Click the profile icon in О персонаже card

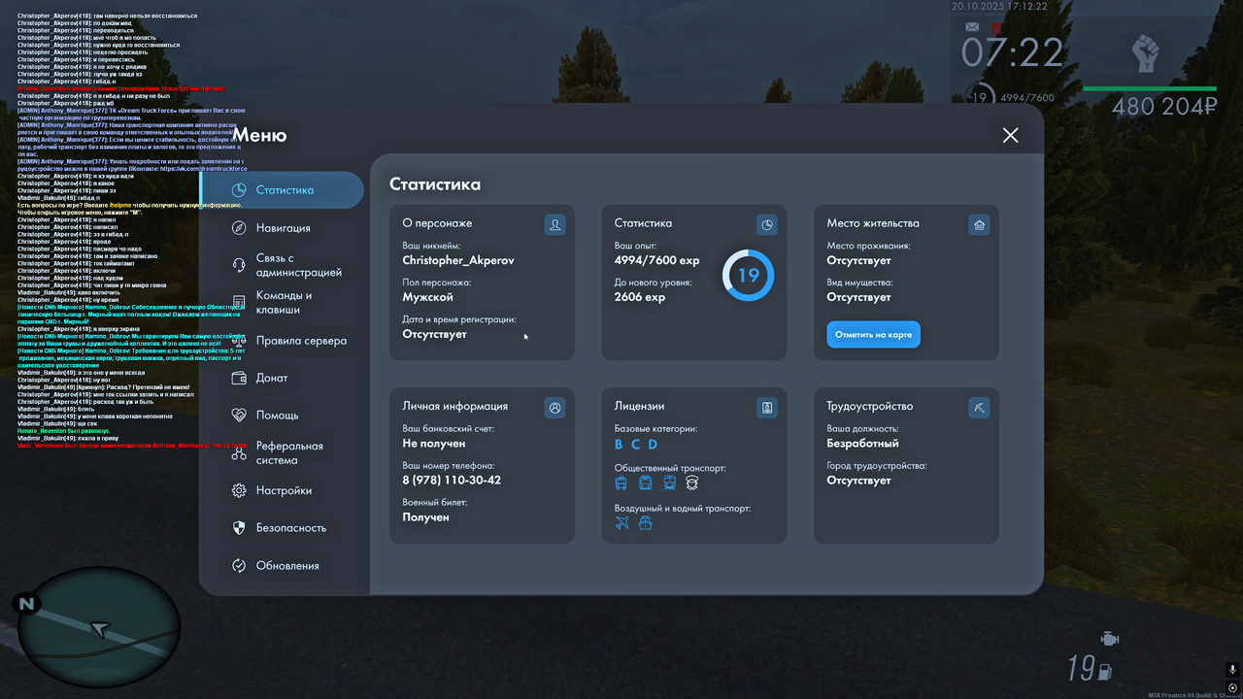coord(554,224)
